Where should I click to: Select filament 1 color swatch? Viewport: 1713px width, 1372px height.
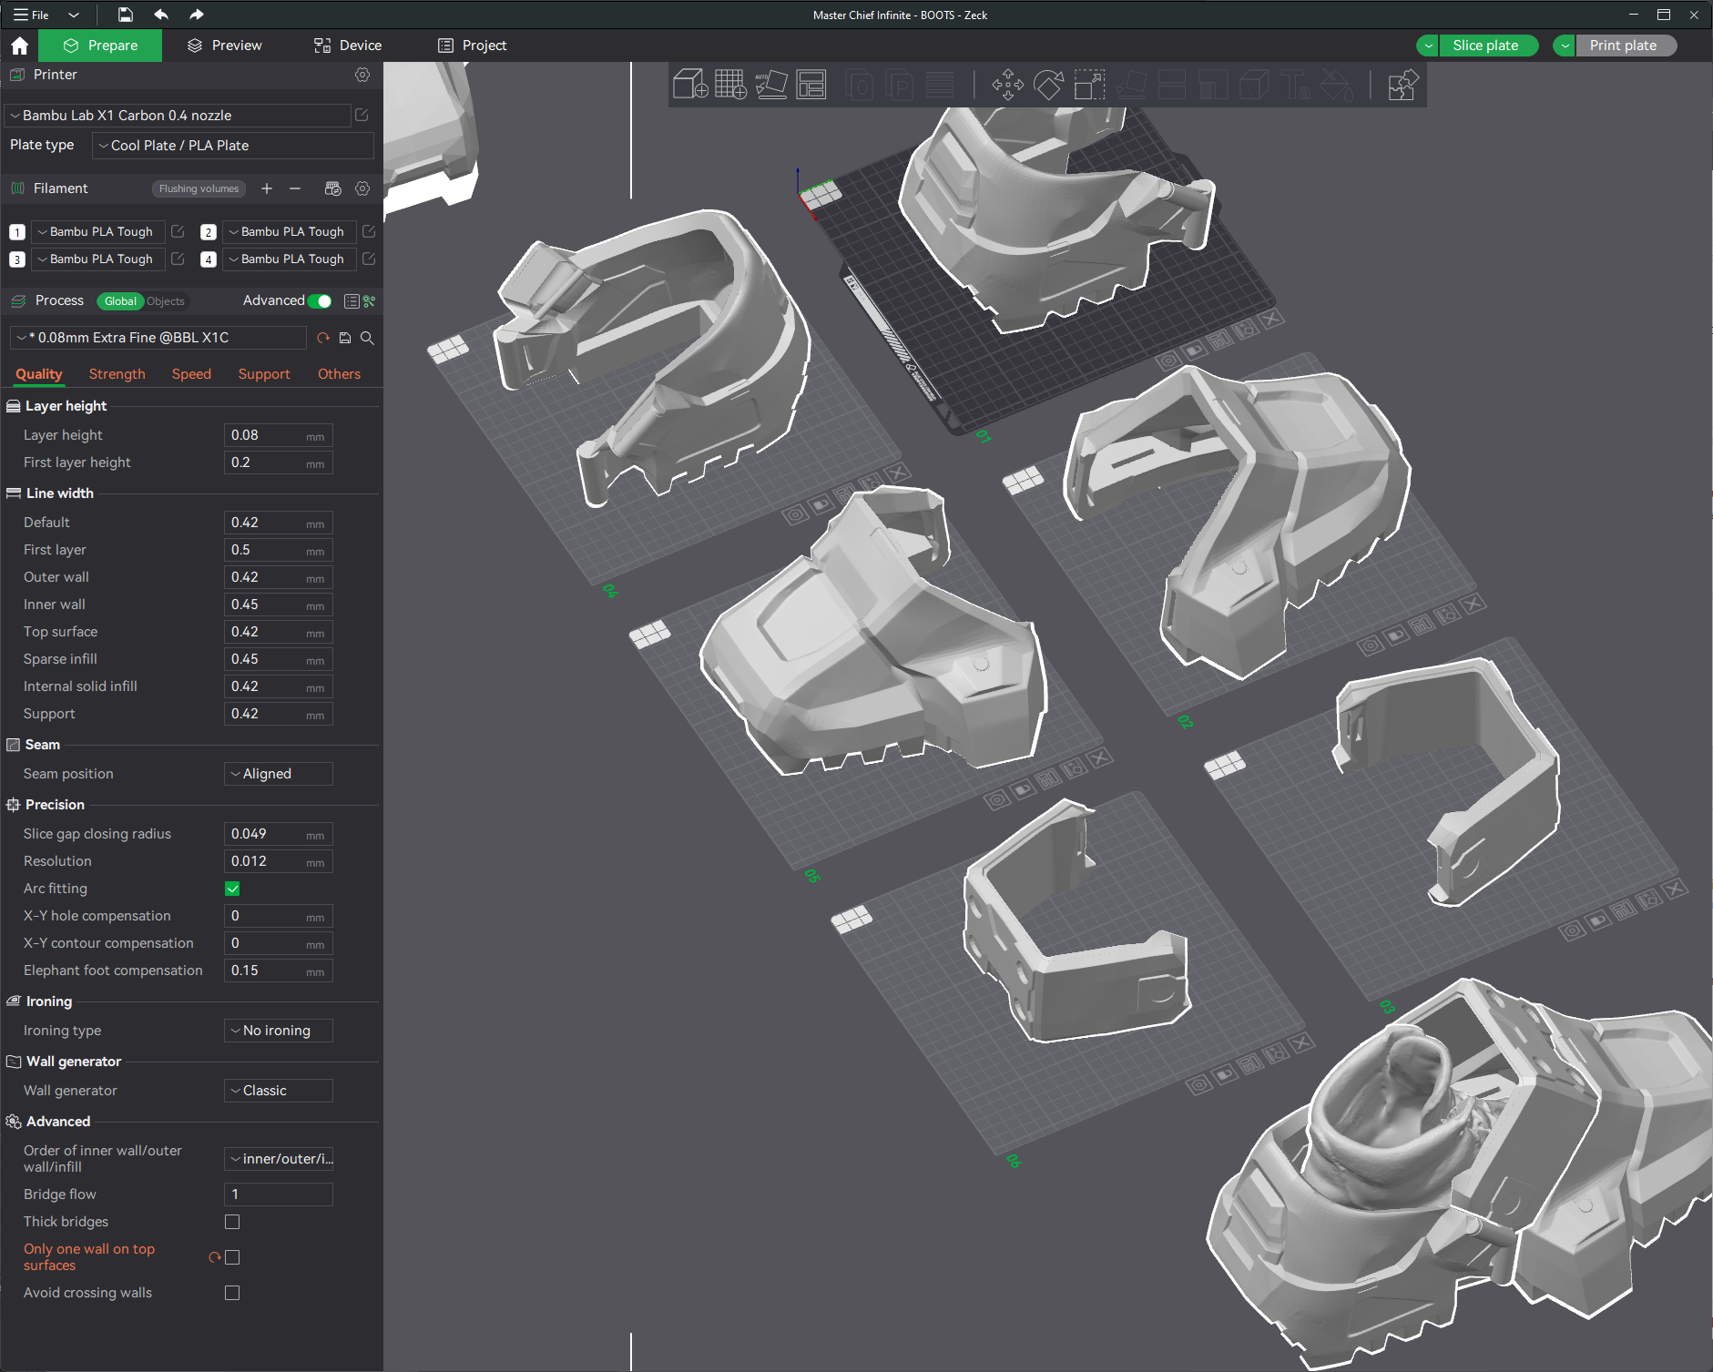point(17,232)
